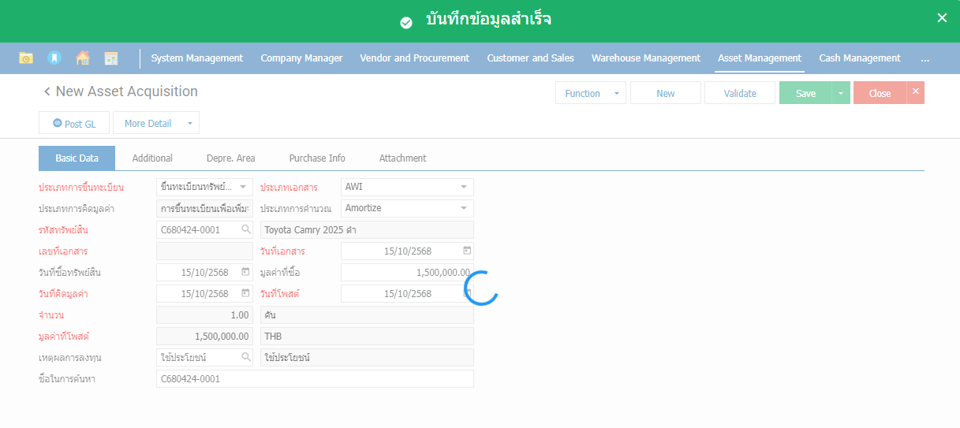The height and width of the screenshot is (428, 960).
Task: Click the blue bookmark icon
Action: (x=54, y=58)
